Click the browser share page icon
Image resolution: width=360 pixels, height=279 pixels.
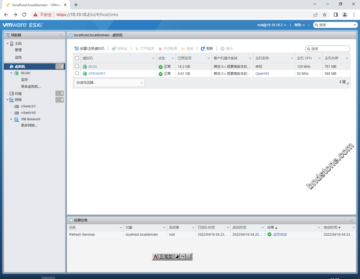tap(316, 15)
